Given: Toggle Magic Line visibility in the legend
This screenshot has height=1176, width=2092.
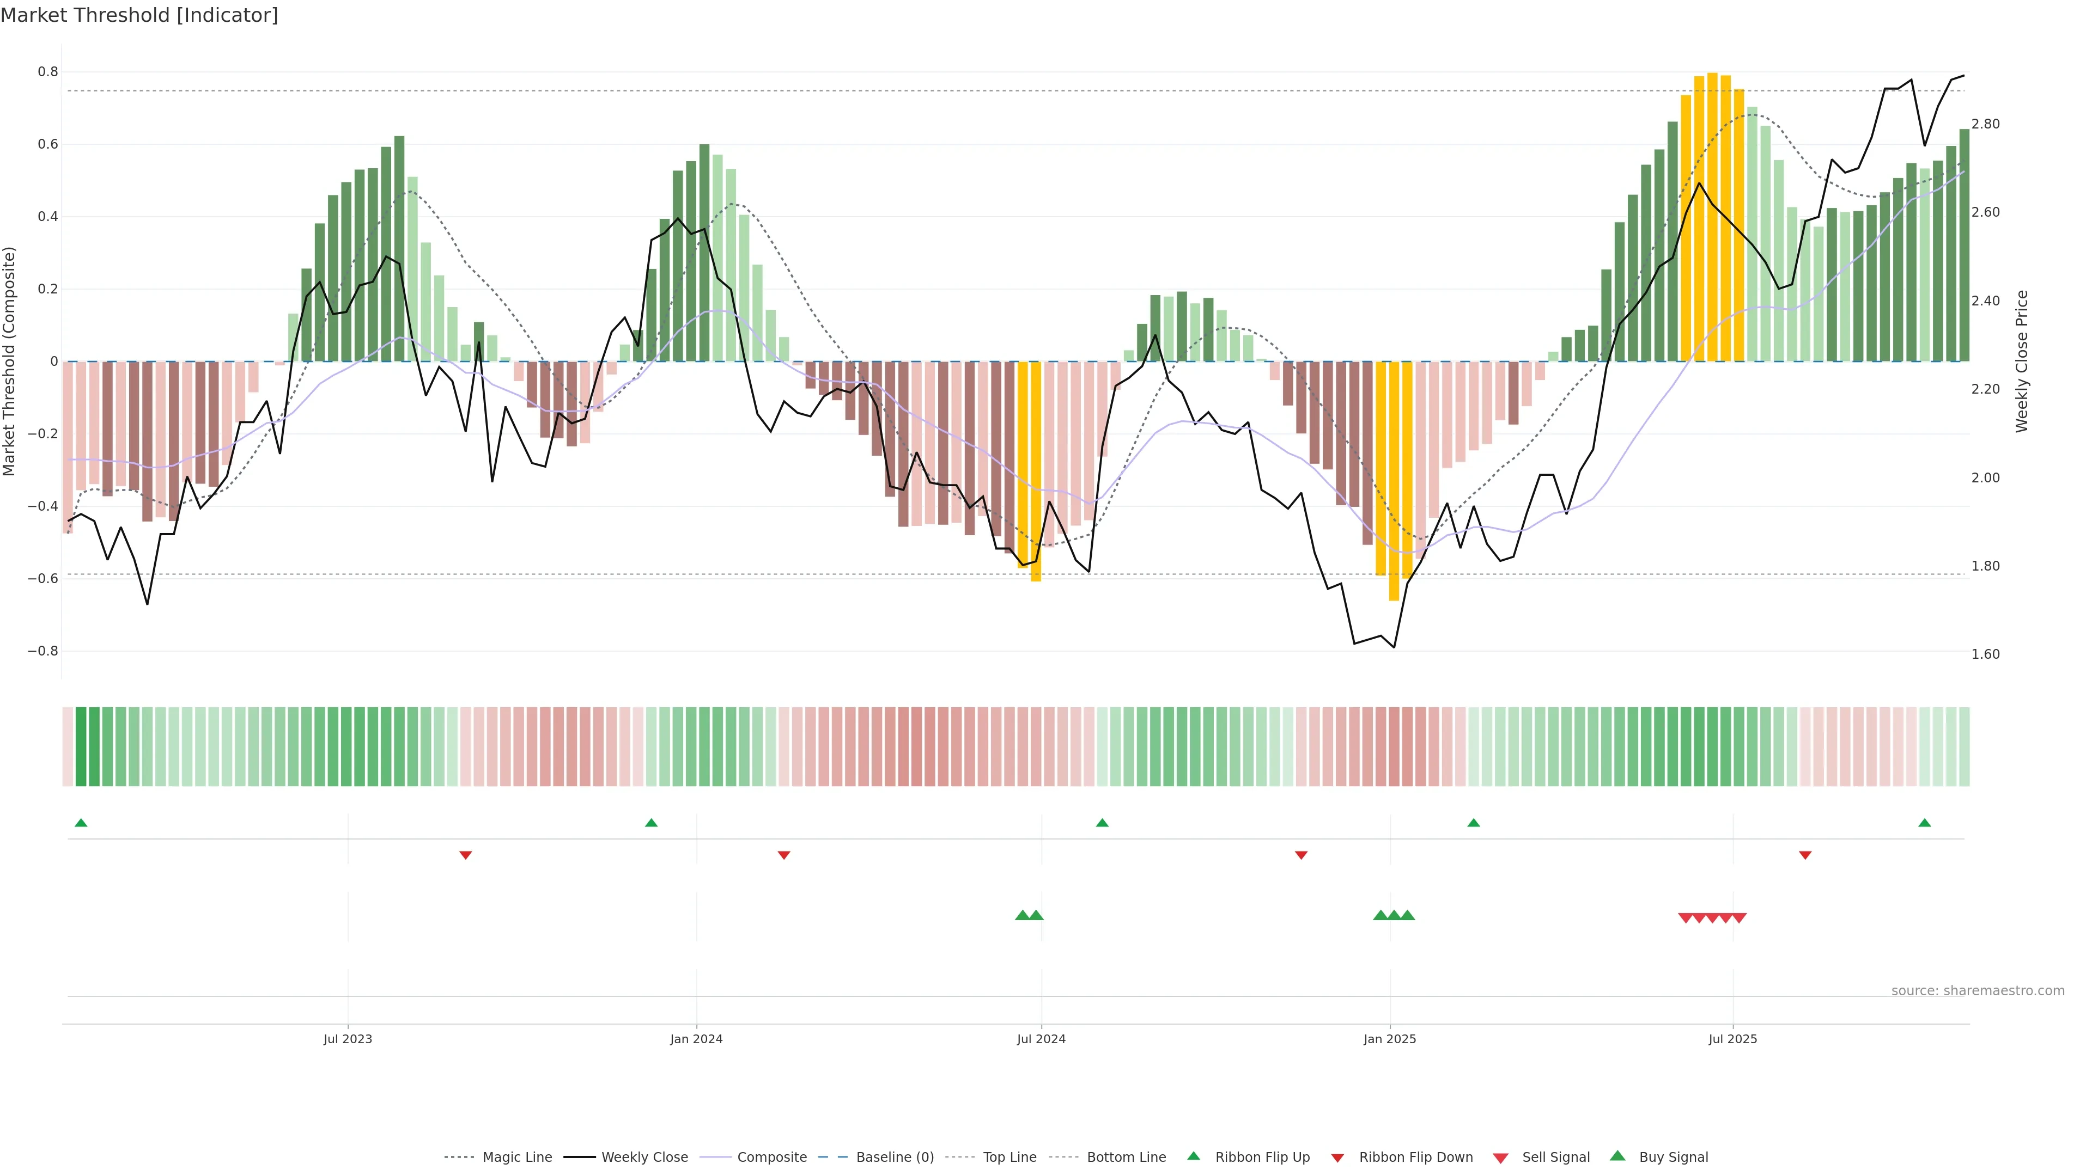Looking at the screenshot, I should click(516, 1157).
